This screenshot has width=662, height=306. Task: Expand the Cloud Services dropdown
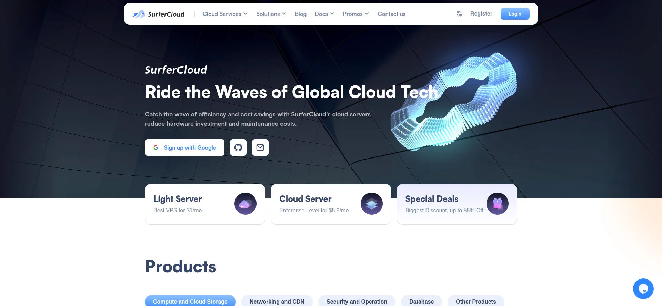(x=225, y=14)
